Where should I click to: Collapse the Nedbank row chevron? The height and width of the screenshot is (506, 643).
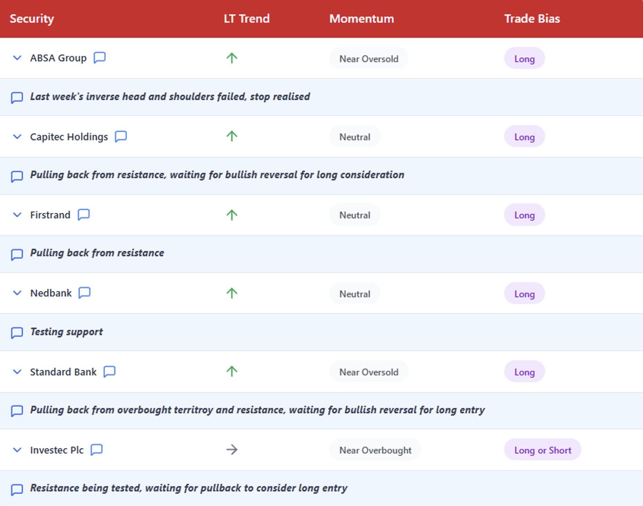[17, 293]
